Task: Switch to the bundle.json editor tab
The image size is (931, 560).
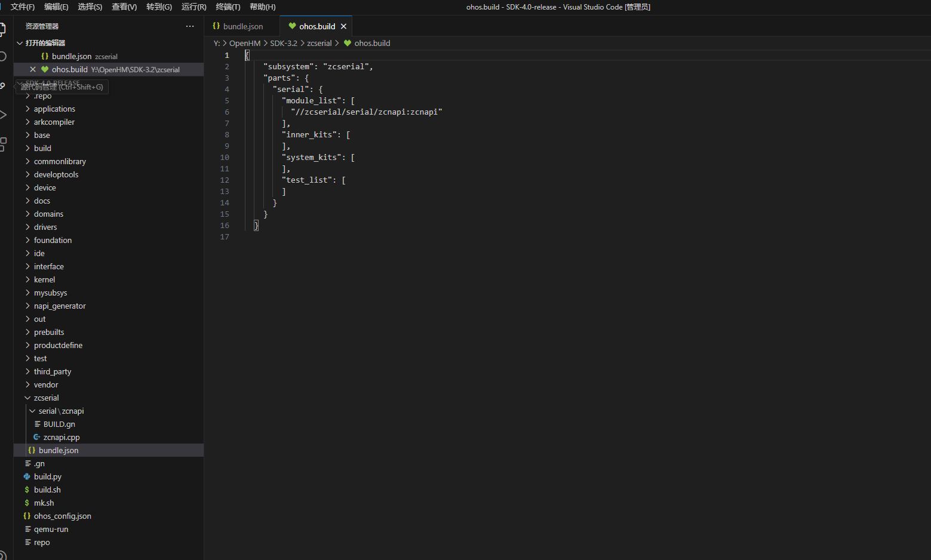Action: click(x=242, y=26)
